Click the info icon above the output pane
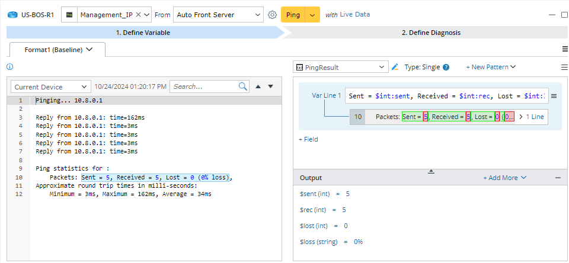The height and width of the screenshot is (263, 569). (x=9, y=67)
